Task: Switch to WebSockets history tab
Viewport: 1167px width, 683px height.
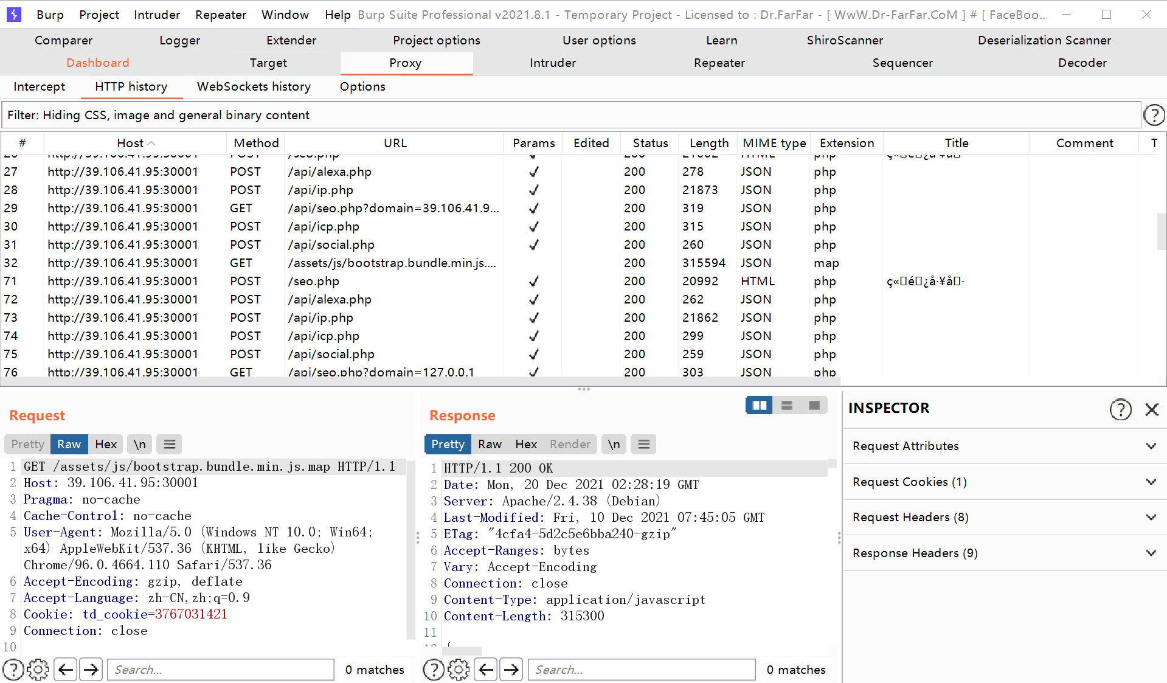Action: pos(254,86)
